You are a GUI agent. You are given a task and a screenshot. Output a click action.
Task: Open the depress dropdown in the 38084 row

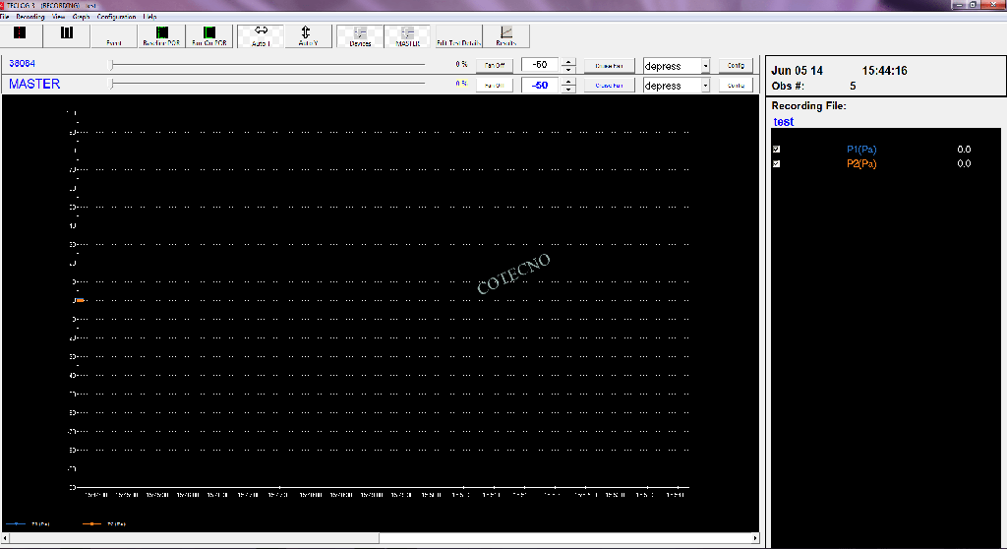(x=705, y=66)
